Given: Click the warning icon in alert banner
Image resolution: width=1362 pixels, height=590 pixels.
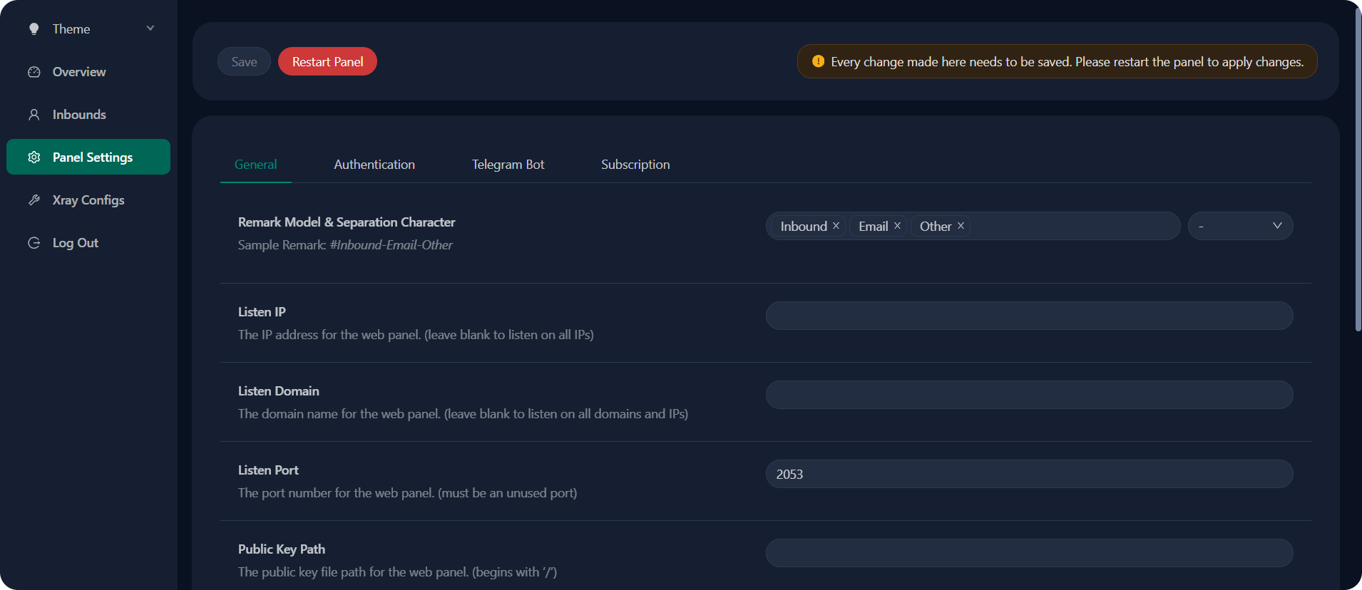Looking at the screenshot, I should [x=818, y=61].
